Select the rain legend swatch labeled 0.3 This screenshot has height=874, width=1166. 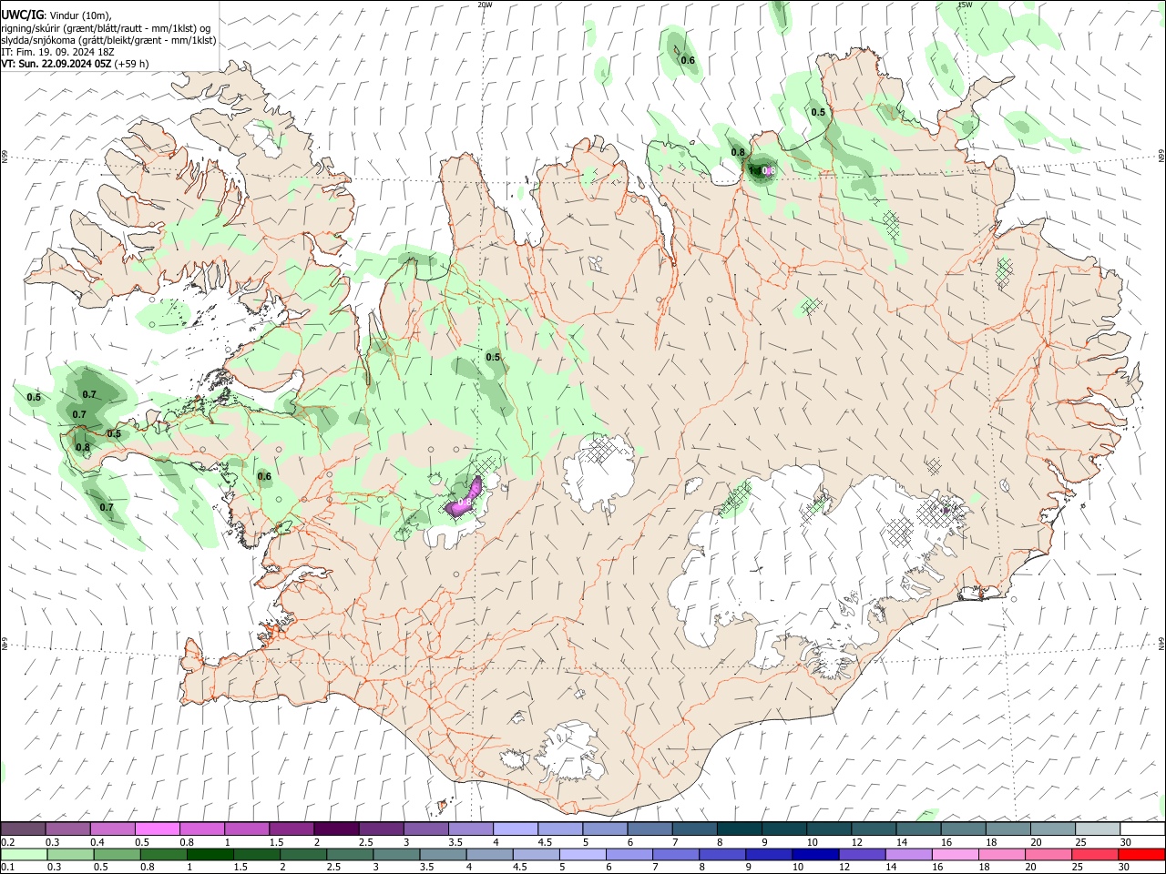coord(70,854)
